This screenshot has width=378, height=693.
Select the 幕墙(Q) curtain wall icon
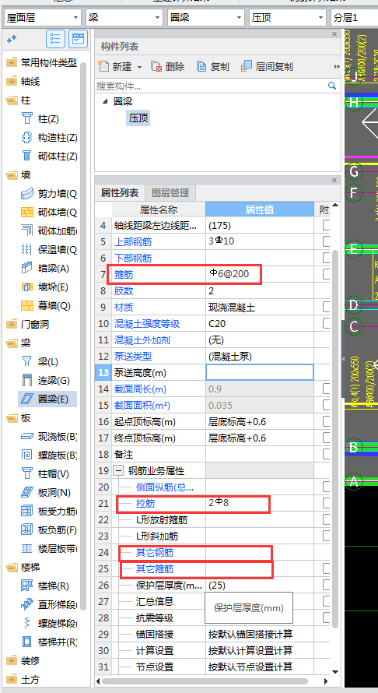27,305
